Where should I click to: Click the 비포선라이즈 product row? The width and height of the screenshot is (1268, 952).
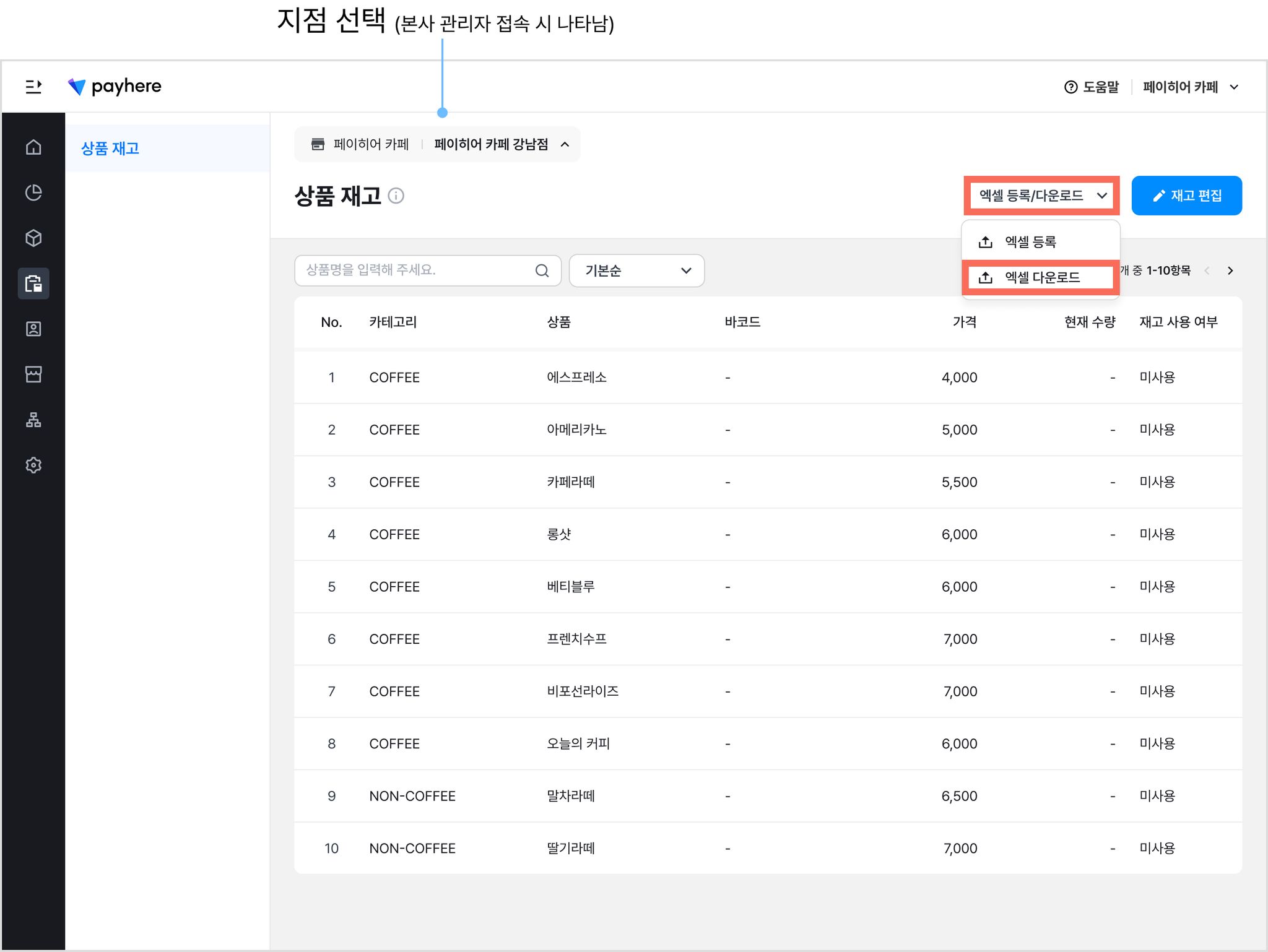coord(768,691)
